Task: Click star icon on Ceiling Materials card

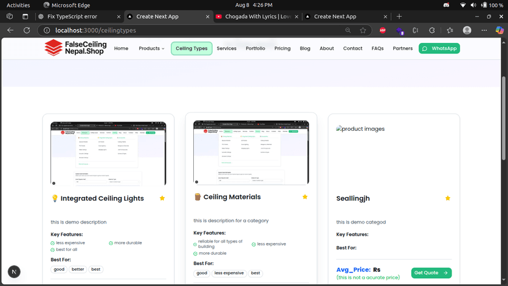Action: [x=305, y=197]
